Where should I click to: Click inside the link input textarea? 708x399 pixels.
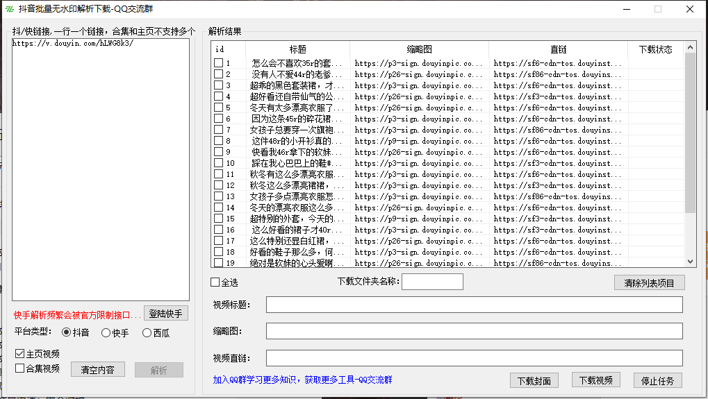click(101, 169)
